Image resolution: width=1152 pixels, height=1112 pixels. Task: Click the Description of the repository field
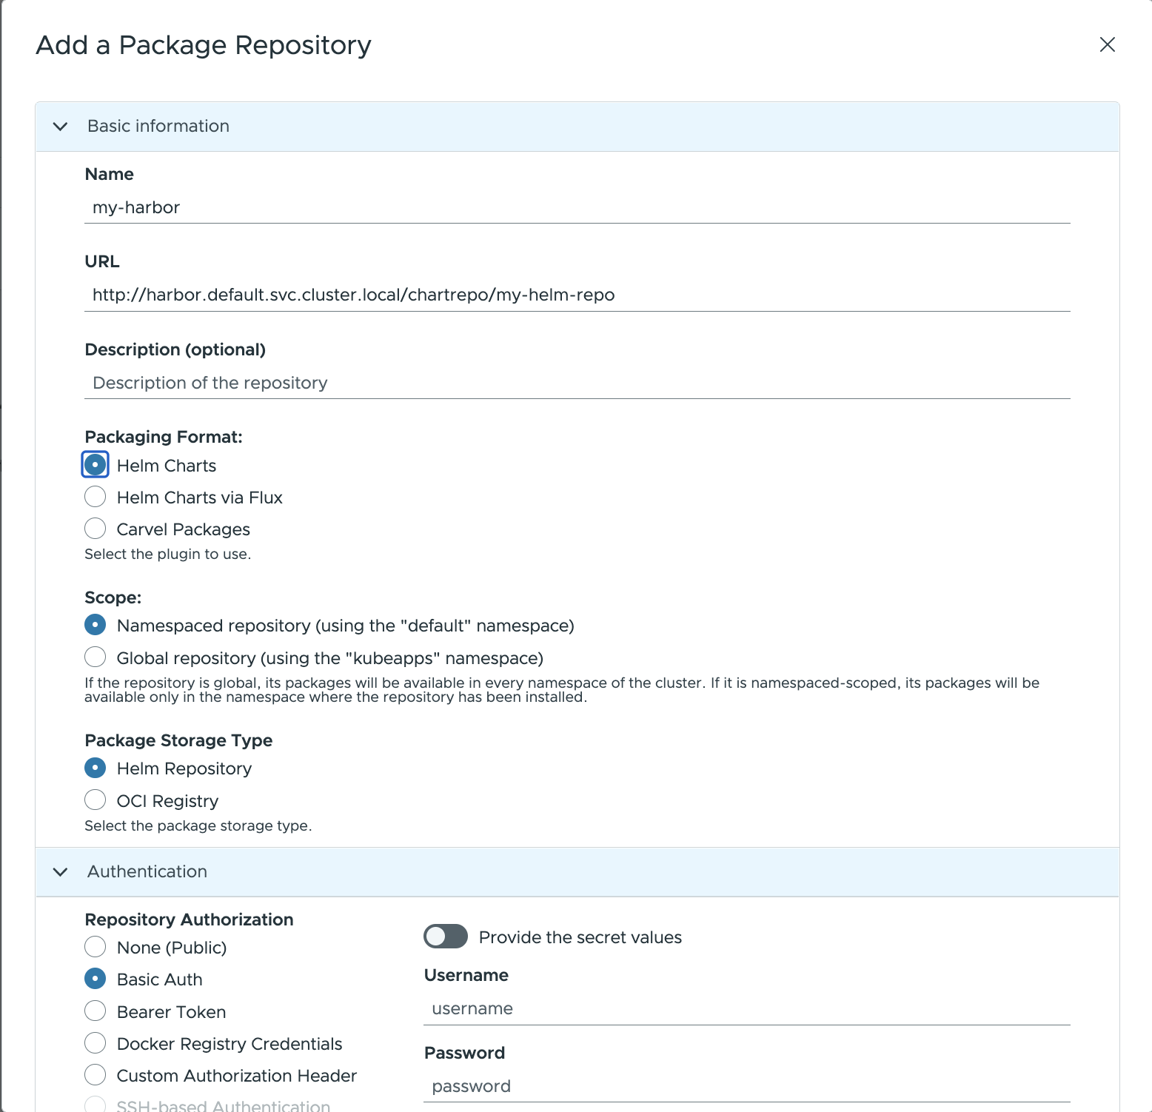coord(518,383)
